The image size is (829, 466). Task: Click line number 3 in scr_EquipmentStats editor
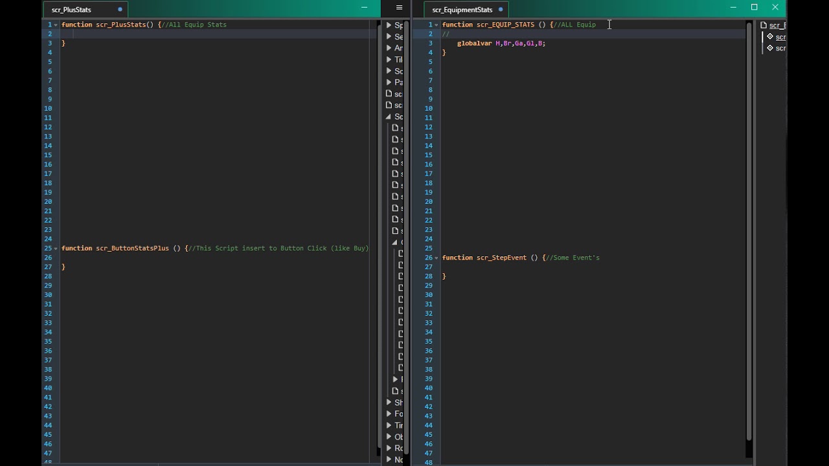431,43
